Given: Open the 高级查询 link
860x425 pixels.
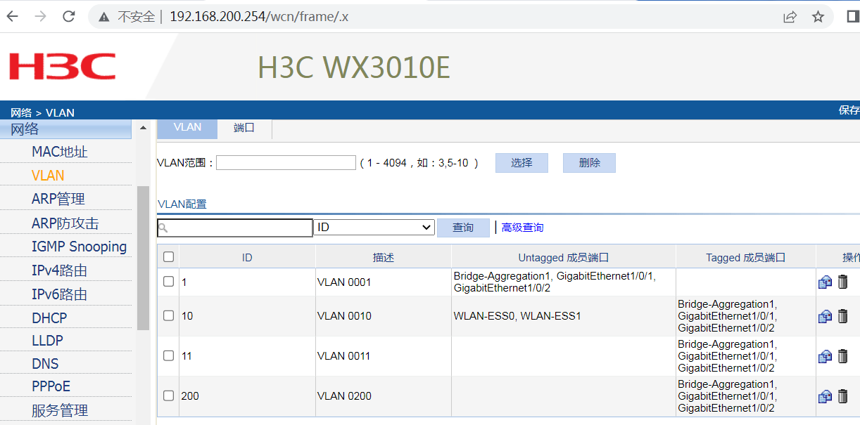Looking at the screenshot, I should 522,228.
